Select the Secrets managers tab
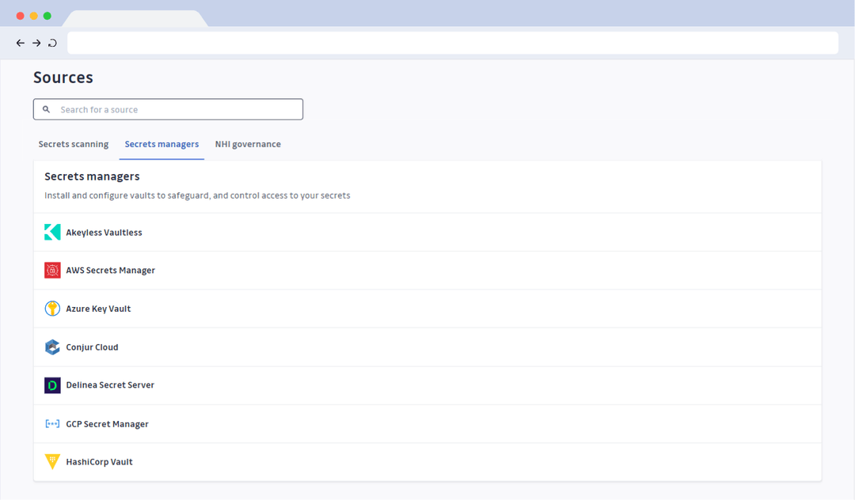Image resolution: width=855 pixels, height=500 pixels. (161, 144)
